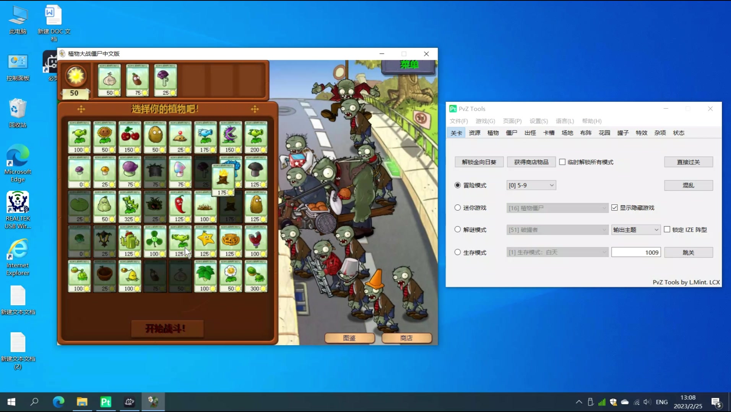Pick the Magnet-shroom seed card
This screenshot has height=412, width=731.
tap(256, 241)
